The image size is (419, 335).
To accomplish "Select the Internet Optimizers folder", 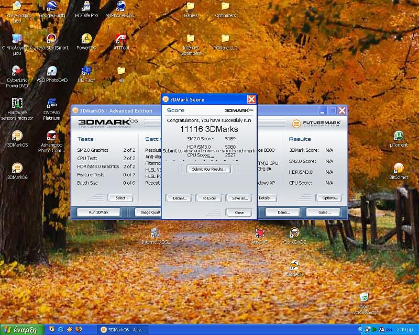I will click(x=191, y=44).
